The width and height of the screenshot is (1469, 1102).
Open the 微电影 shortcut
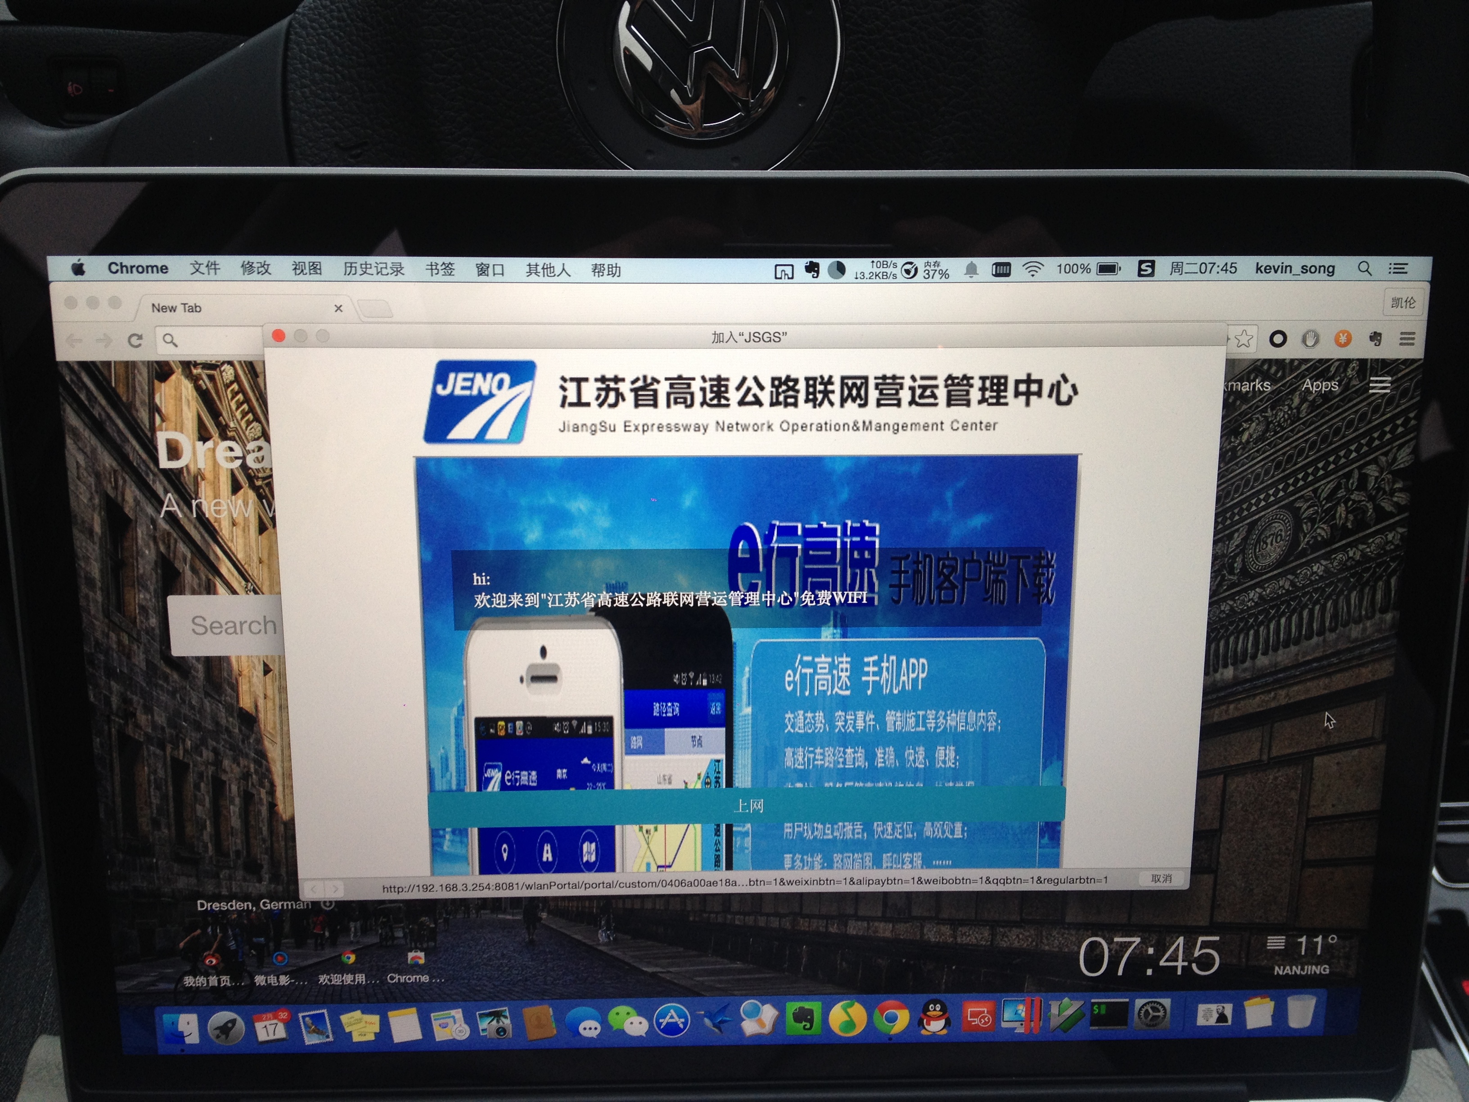280,968
